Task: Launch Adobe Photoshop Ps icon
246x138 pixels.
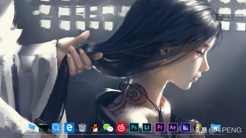Action: [x=134, y=128]
